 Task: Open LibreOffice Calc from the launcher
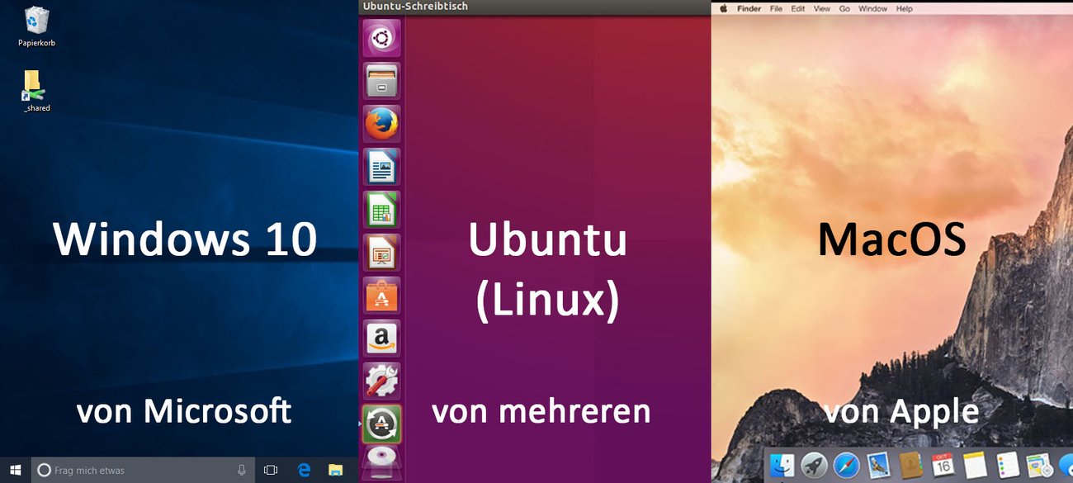click(381, 211)
